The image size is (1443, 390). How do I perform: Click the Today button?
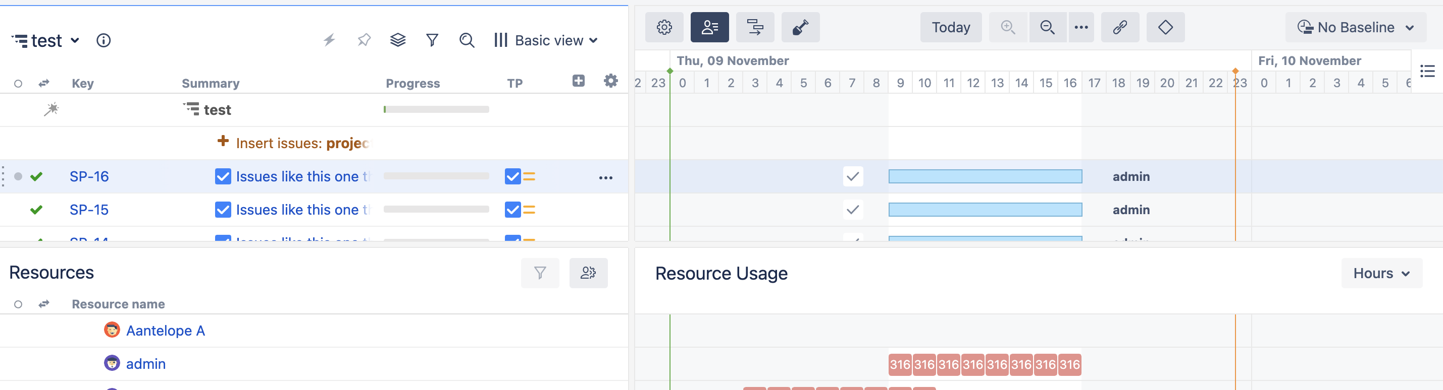(x=951, y=27)
